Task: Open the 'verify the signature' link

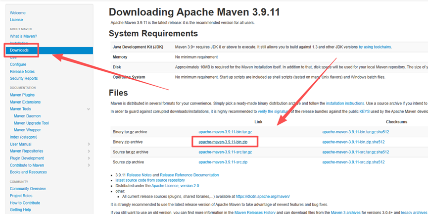Action: click(274, 111)
